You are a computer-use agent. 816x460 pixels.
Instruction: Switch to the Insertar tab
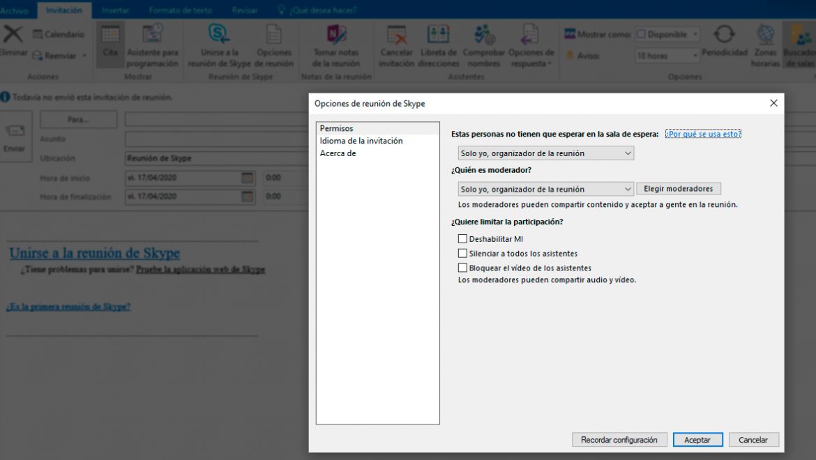click(116, 10)
